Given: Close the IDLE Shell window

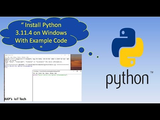Looking at the screenshot, I should [x=69, y=55].
